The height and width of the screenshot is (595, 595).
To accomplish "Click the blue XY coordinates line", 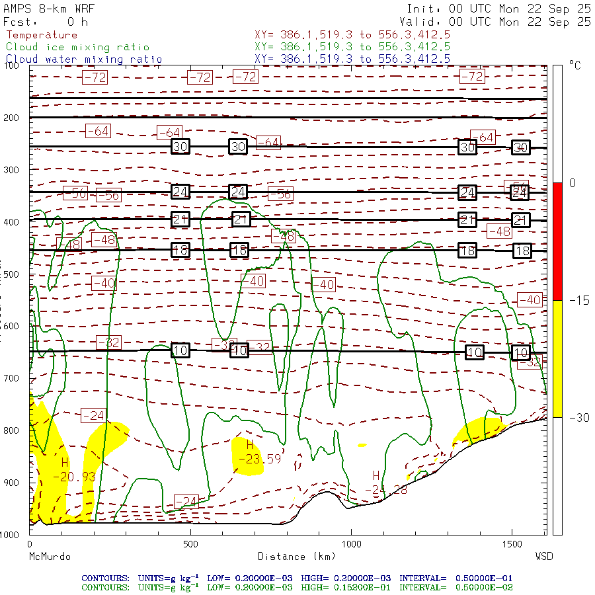I will (352, 59).
